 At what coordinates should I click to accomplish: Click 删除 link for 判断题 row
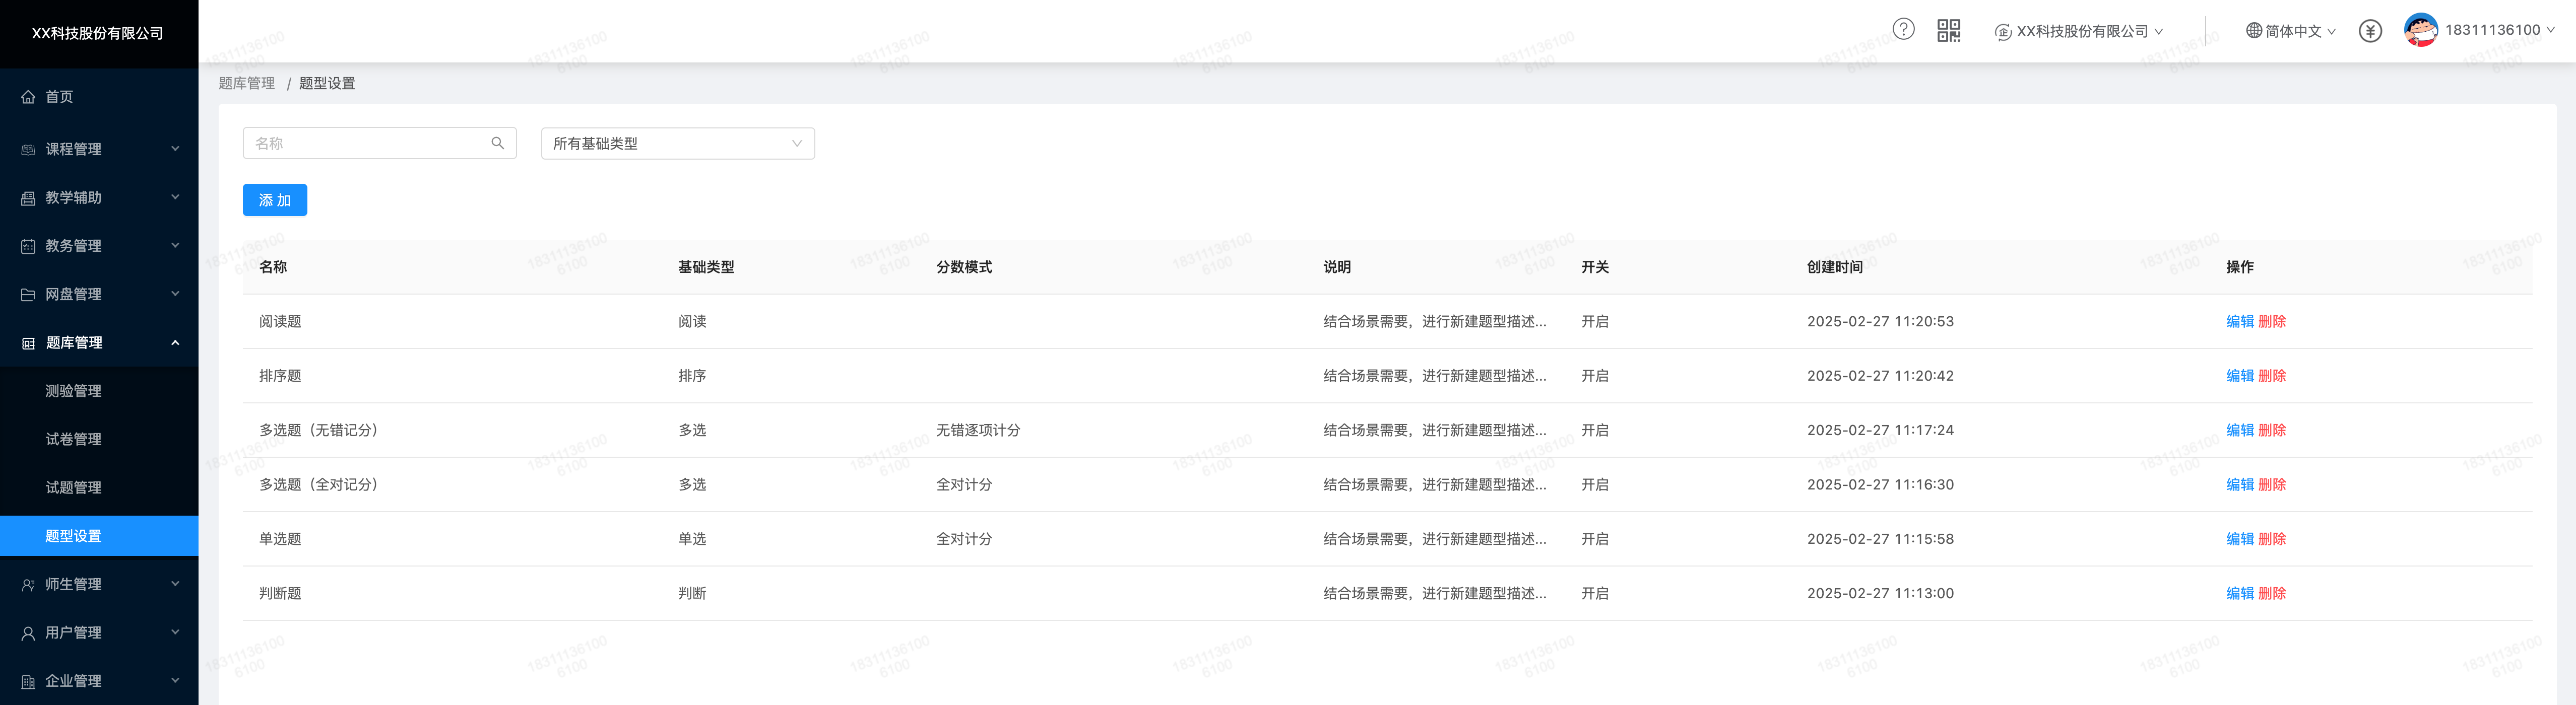(2272, 593)
